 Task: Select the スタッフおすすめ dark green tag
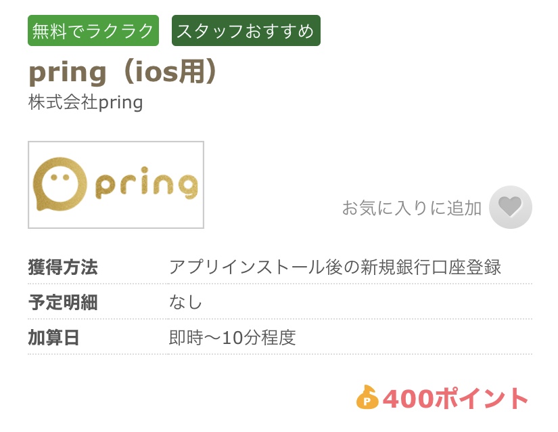coord(246,30)
